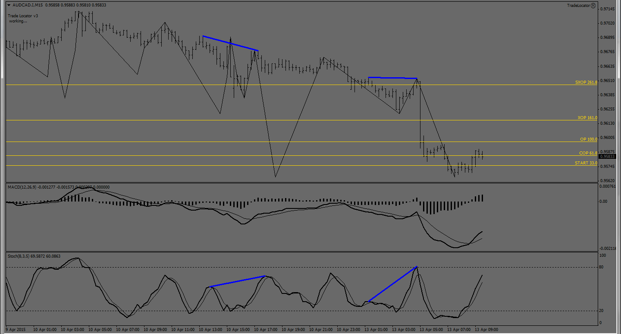Select the blue divergence line near 10 Apr 15:00 on price chart
This screenshot has height=334, width=621.
(230, 43)
